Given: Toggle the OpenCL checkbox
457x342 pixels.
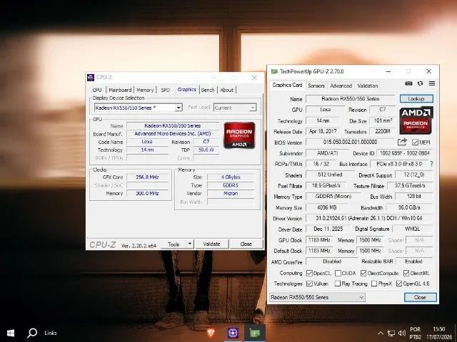Looking at the screenshot, I should [x=309, y=274].
